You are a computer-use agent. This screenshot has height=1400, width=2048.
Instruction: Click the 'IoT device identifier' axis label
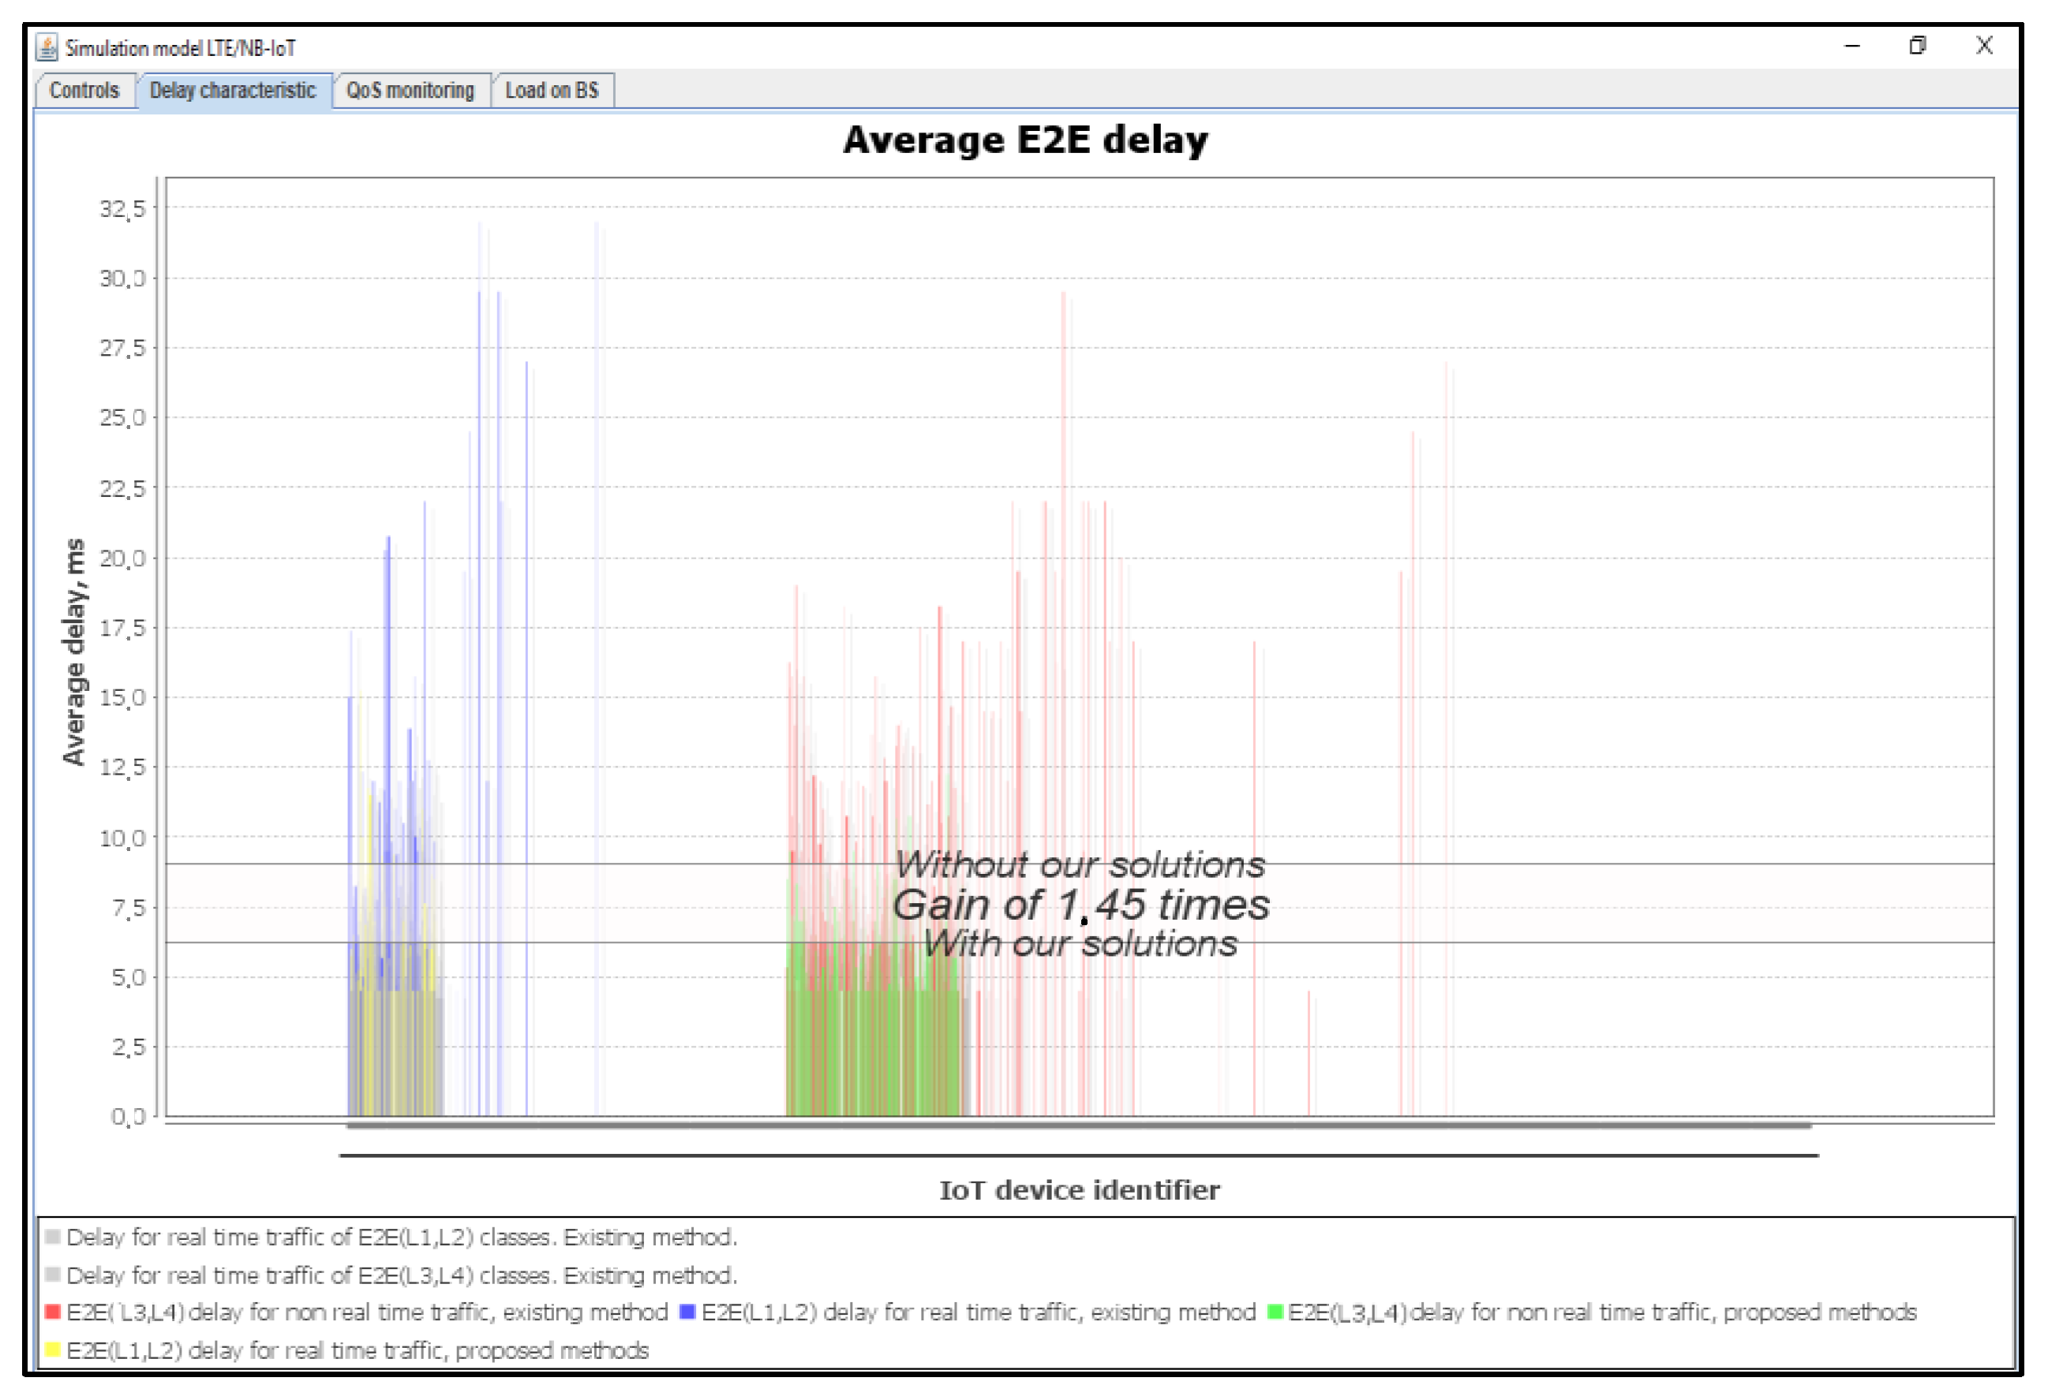1080,1190
